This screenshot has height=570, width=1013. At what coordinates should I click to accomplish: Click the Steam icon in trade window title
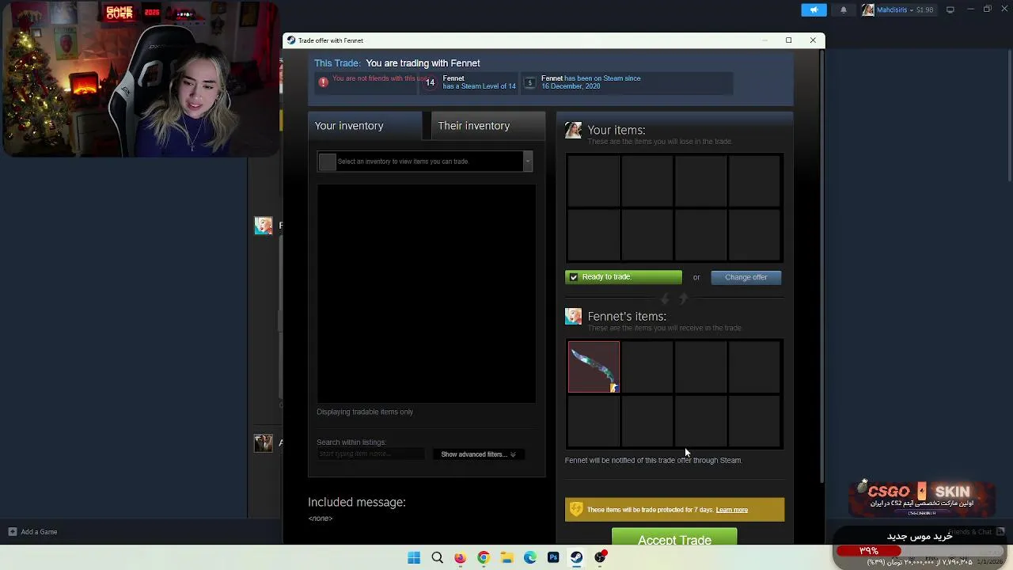click(x=291, y=40)
